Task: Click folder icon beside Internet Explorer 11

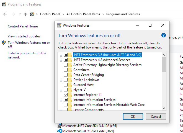Action: [x=70, y=95]
